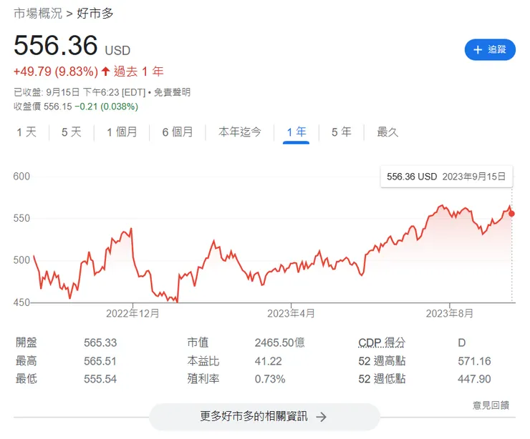Click the red up arrow icon

[105, 71]
